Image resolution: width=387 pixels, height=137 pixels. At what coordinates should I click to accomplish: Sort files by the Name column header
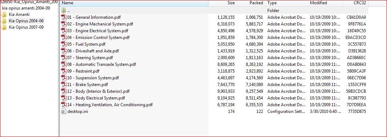[134, 3]
